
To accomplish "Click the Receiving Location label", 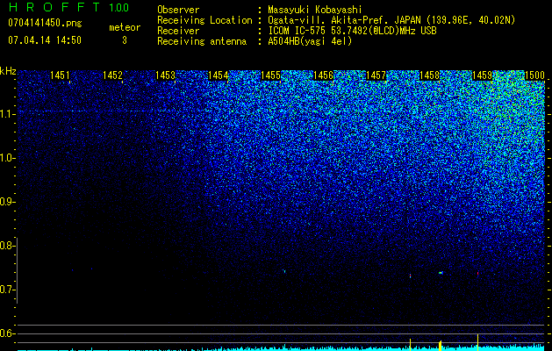I will tap(204, 20).
